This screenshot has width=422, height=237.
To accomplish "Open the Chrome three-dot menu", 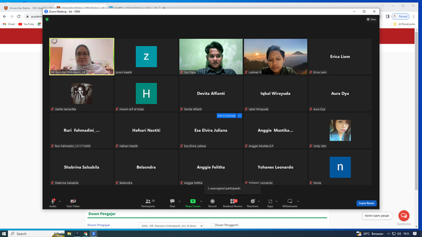I will pos(413,16).
